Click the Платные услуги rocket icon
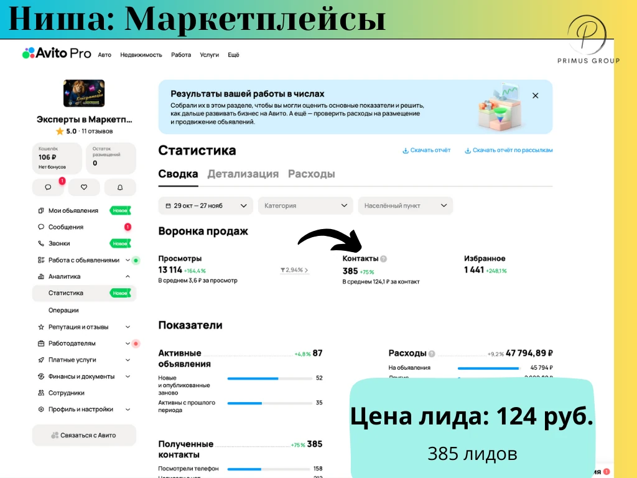 click(41, 360)
